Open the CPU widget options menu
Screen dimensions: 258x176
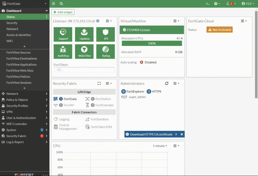[176, 146]
